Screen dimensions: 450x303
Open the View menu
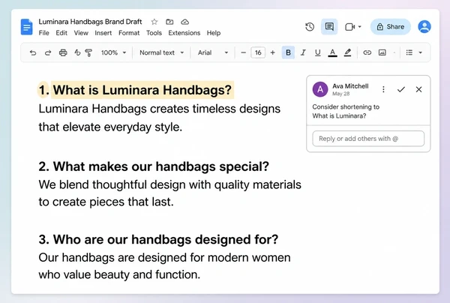[81, 33]
